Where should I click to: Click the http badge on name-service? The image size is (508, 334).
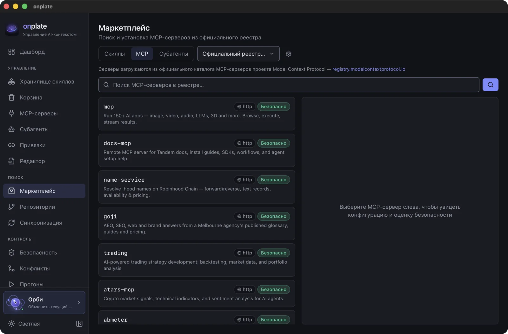point(244,180)
